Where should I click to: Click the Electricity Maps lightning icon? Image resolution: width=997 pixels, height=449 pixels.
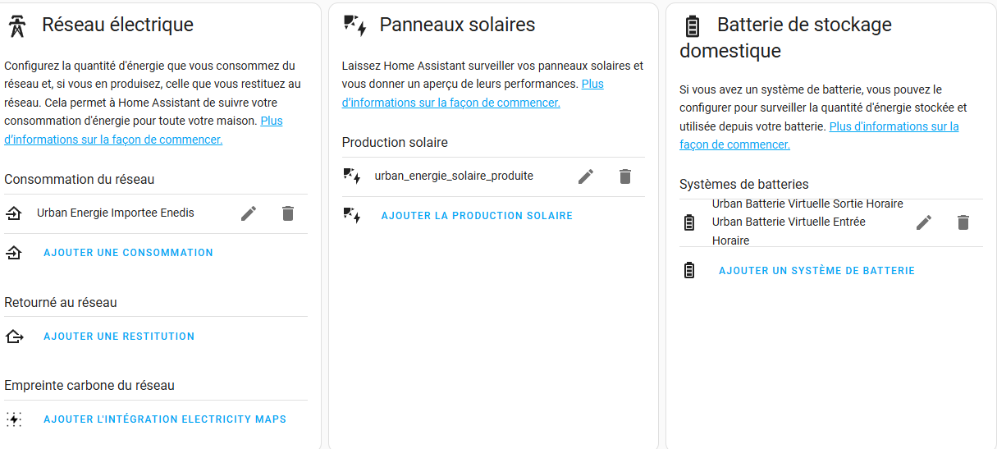point(14,419)
